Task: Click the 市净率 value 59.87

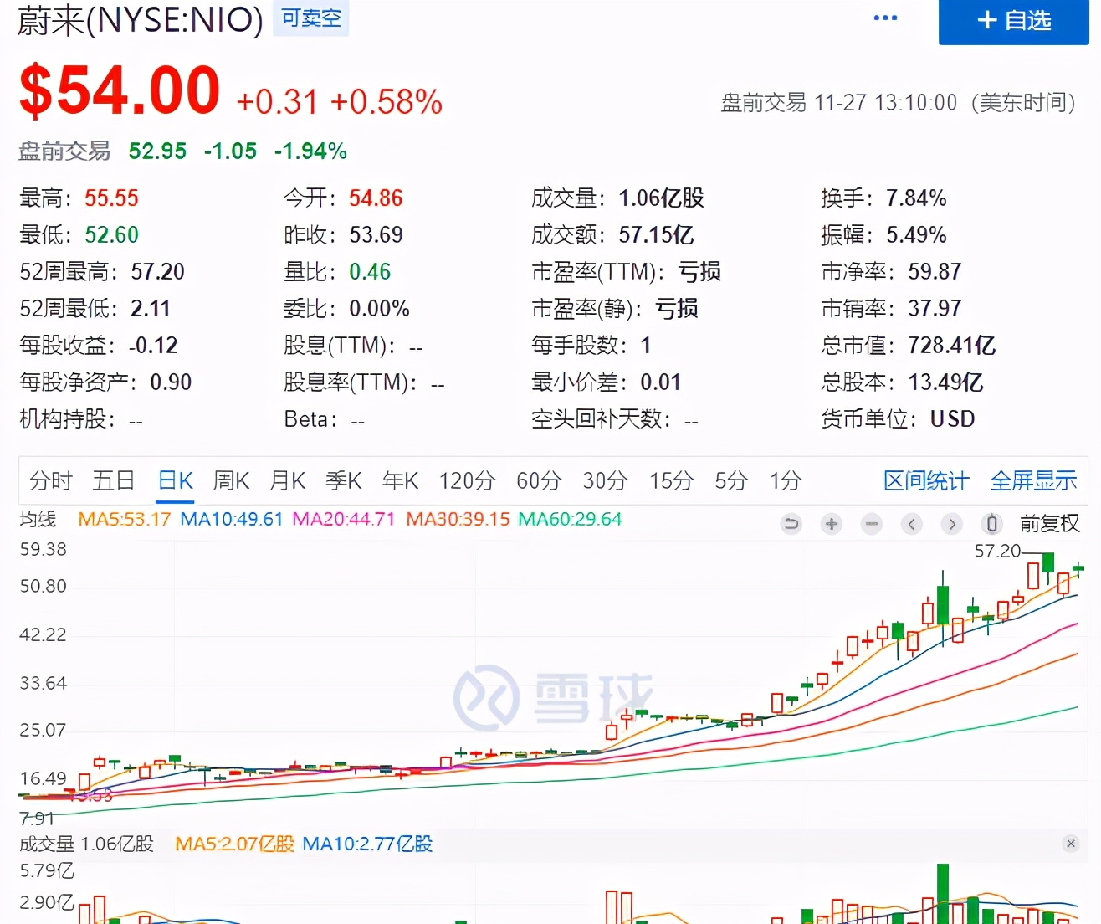Action: click(x=935, y=271)
